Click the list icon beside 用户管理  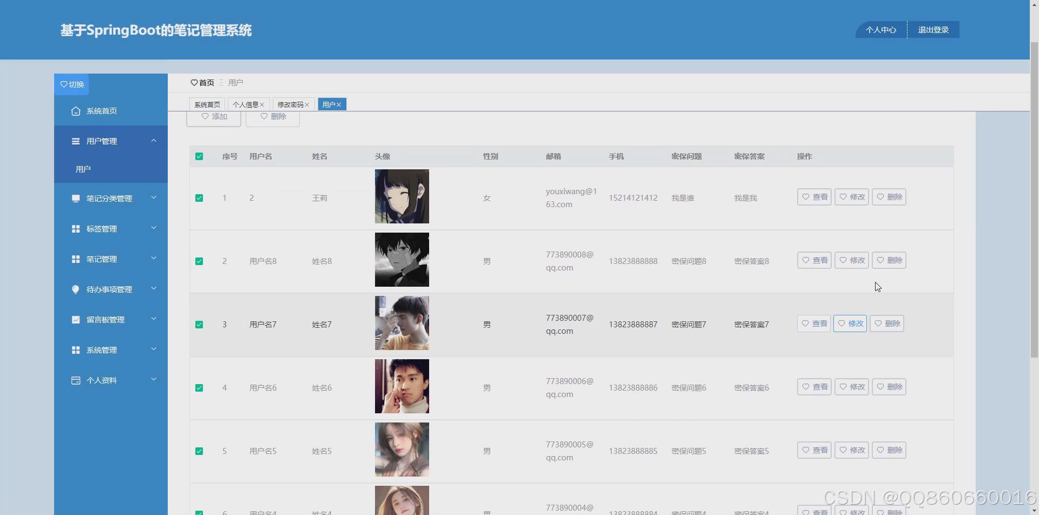(x=76, y=141)
